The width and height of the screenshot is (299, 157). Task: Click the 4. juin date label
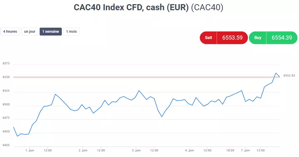pos(189,150)
